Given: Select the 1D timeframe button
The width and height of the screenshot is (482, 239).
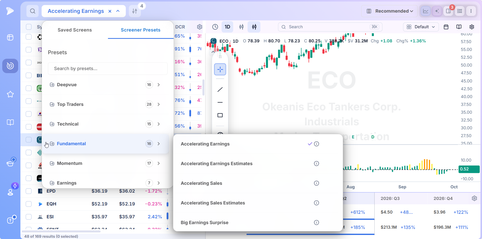Looking at the screenshot, I should coord(227,27).
